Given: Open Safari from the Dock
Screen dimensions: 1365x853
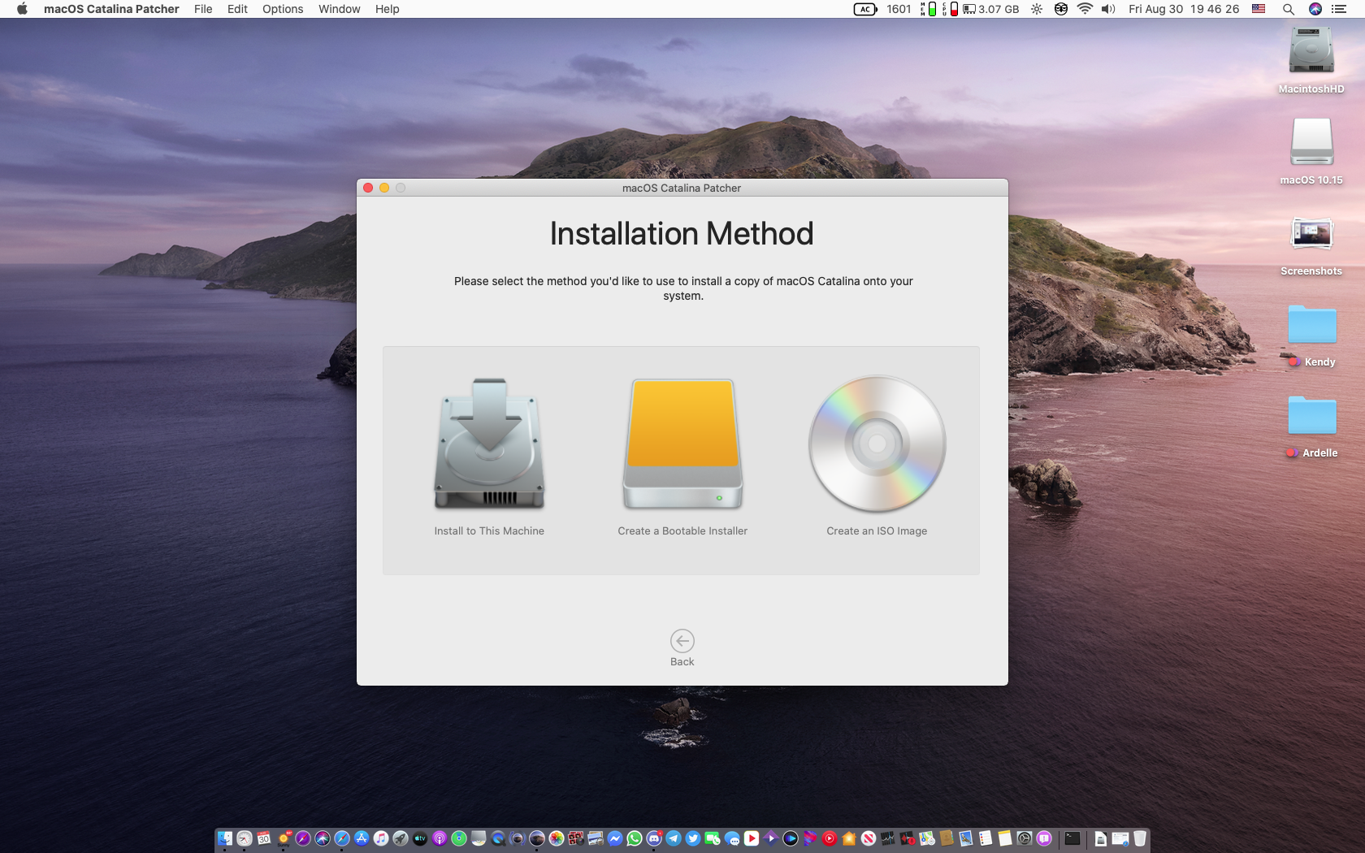Looking at the screenshot, I should coord(342,838).
